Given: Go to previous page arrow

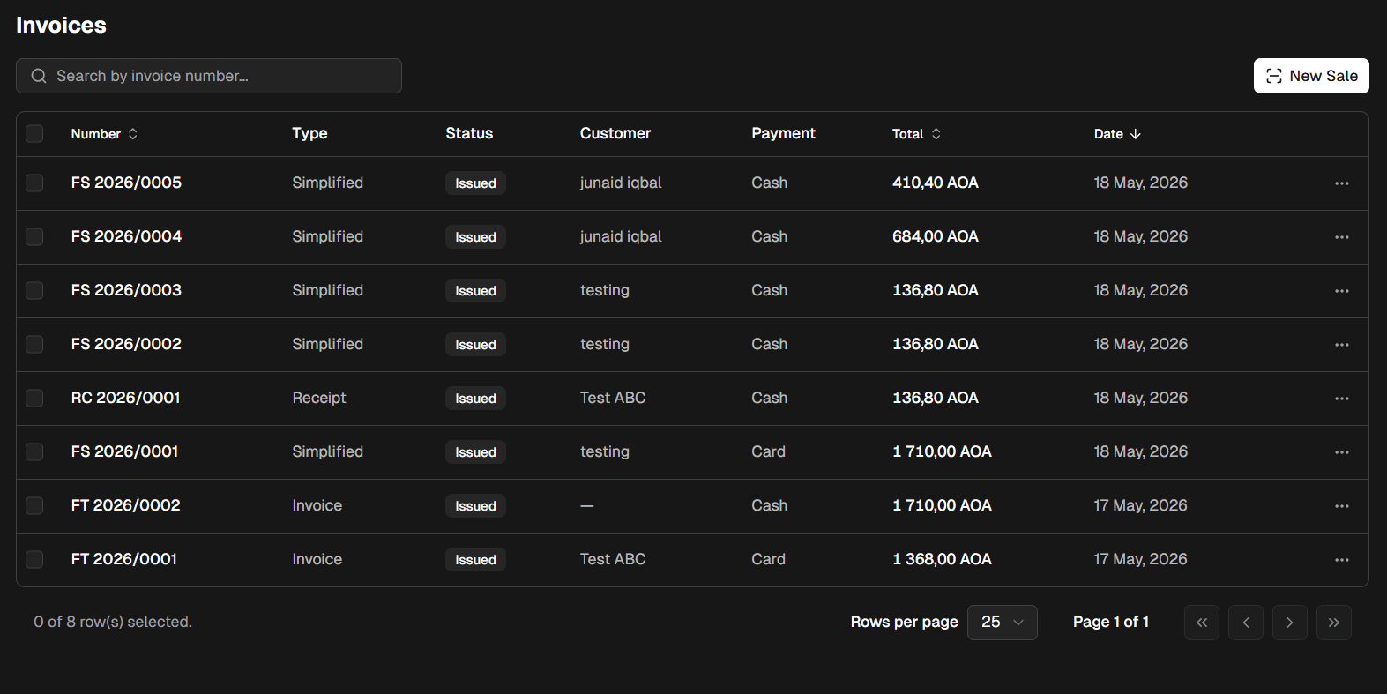Looking at the screenshot, I should pos(1246,623).
